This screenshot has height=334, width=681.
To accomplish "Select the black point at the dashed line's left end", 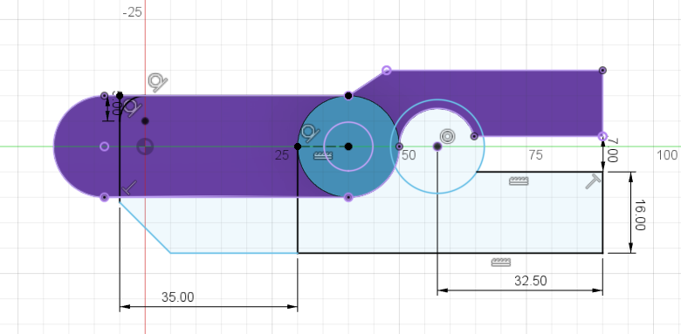I will tap(298, 147).
